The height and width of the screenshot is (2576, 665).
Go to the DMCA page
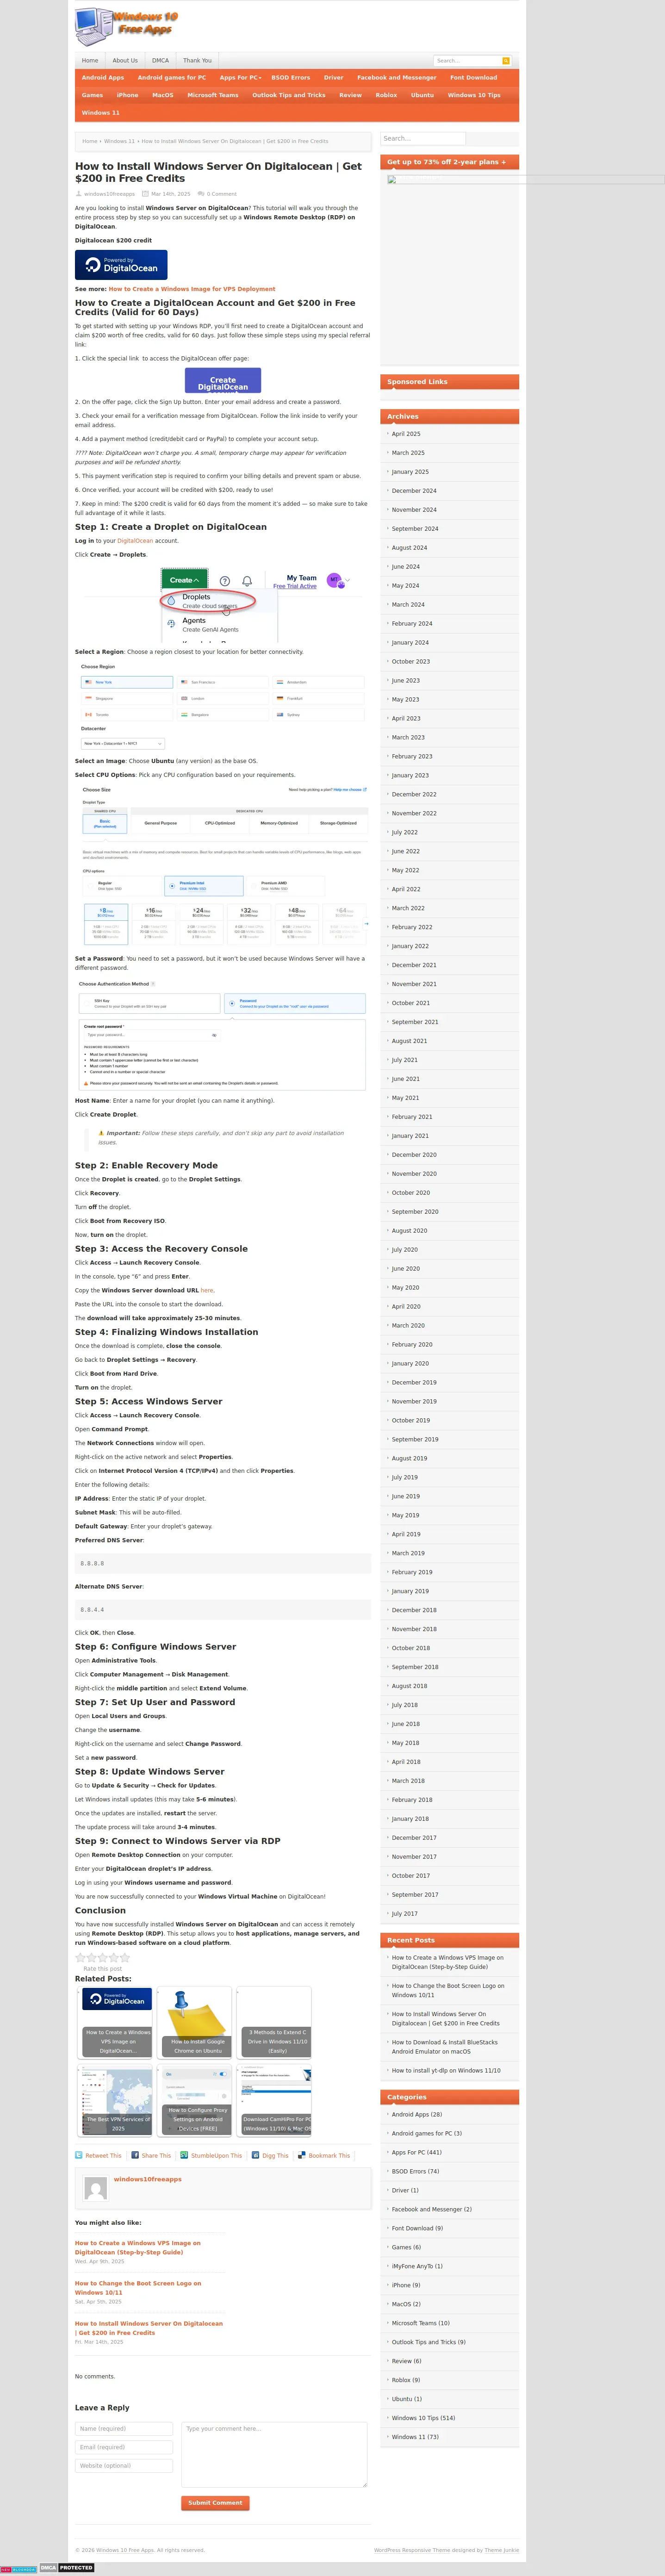160,61
